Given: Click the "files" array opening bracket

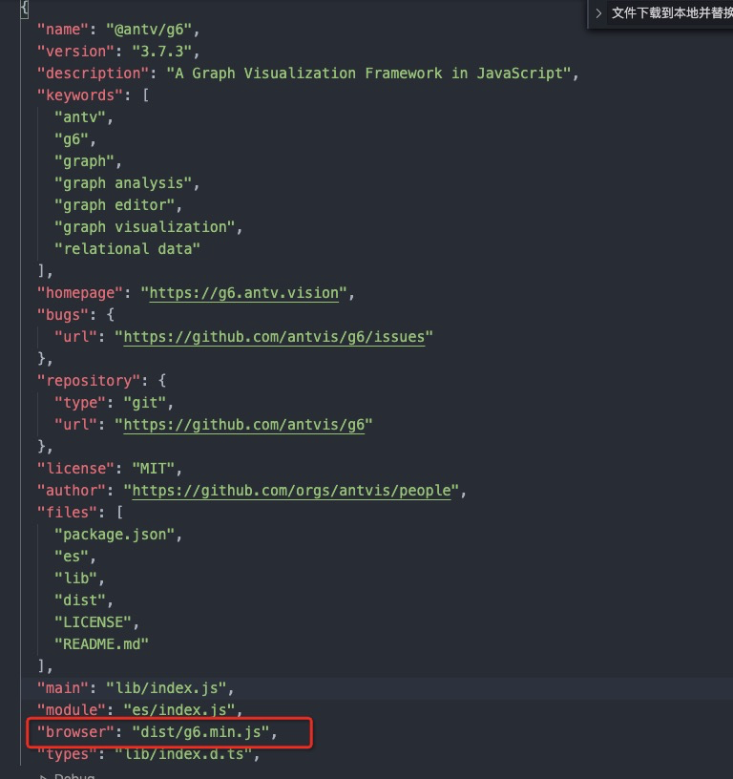Looking at the screenshot, I should (119, 513).
